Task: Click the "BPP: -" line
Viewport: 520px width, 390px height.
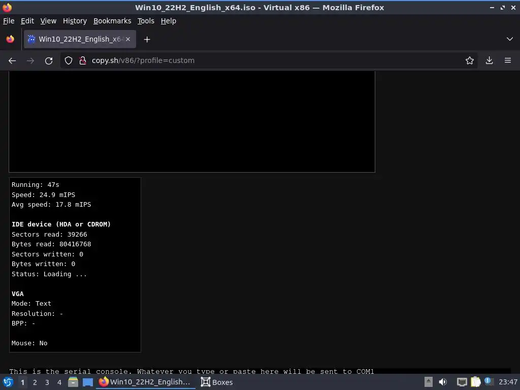Action: (x=23, y=323)
